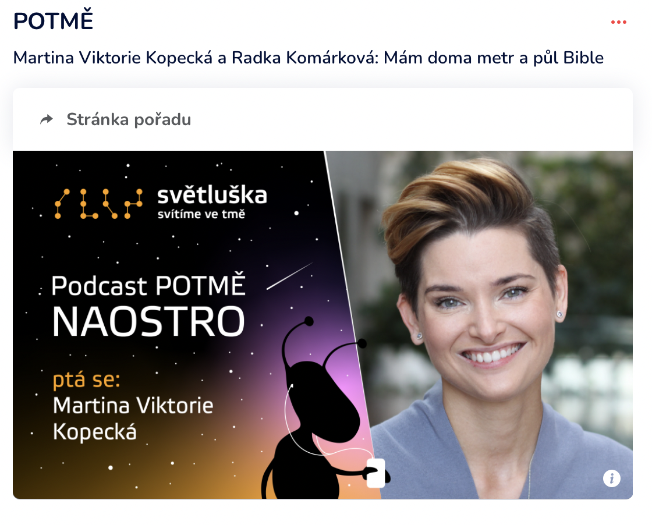The width and height of the screenshot is (652, 525).
Task: Click the POTMĚ show heading
Action: click(53, 21)
